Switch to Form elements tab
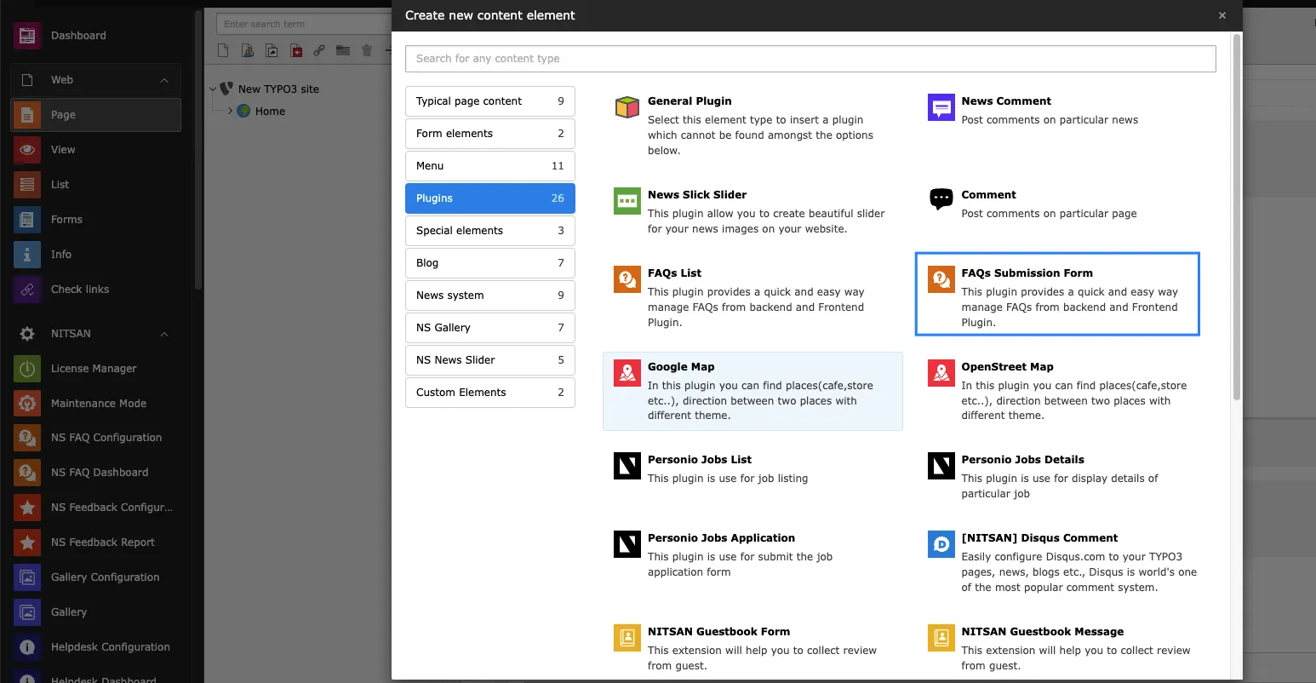1316x683 pixels. click(490, 134)
